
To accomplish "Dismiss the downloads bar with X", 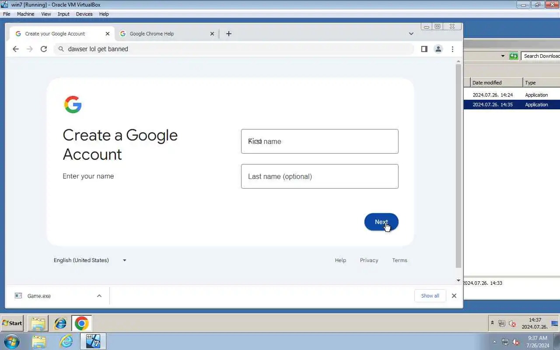I will point(454,296).
